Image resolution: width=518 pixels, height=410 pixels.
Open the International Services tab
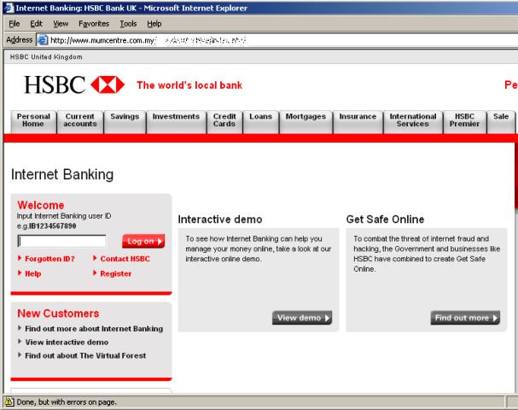pos(413,121)
